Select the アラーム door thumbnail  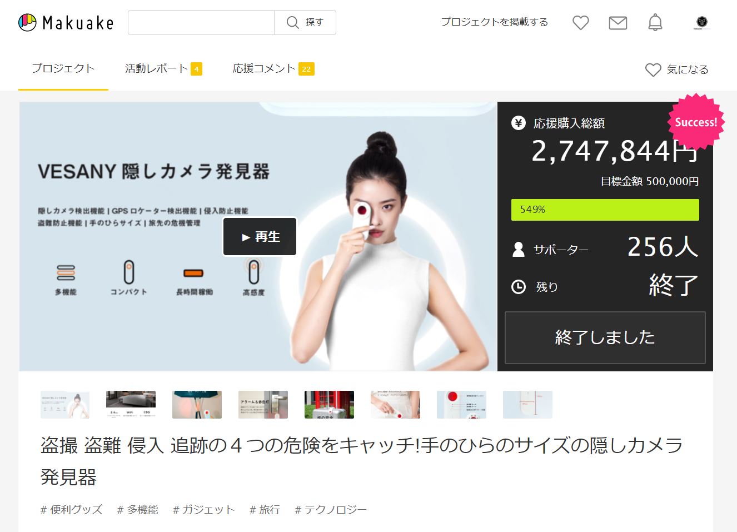[263, 405]
